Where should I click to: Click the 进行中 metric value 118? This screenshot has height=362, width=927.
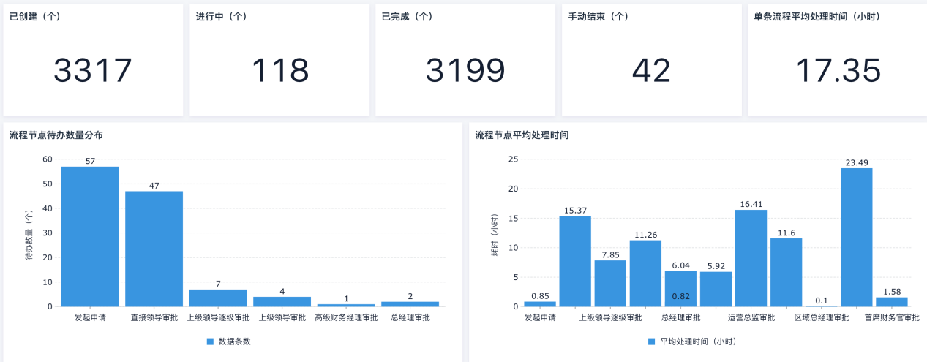(x=280, y=70)
